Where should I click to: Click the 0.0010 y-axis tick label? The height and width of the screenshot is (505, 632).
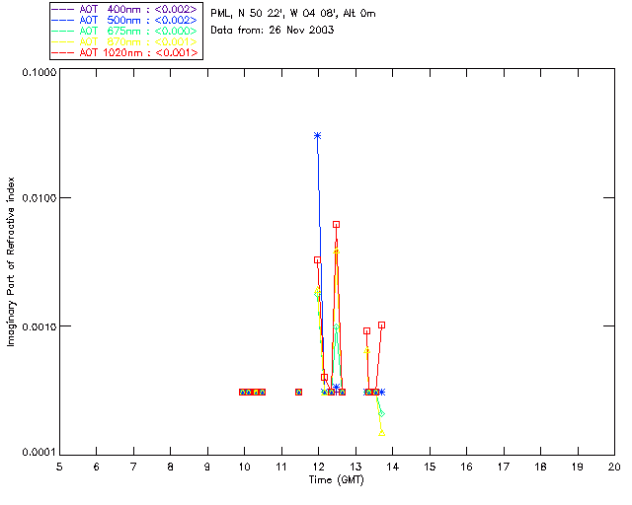pos(39,326)
